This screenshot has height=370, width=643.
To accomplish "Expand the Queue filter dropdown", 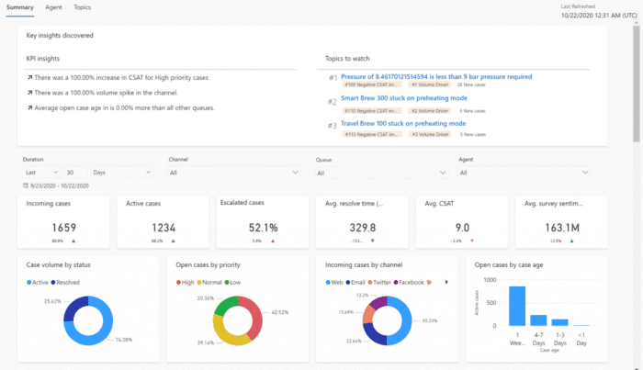I will coord(381,172).
